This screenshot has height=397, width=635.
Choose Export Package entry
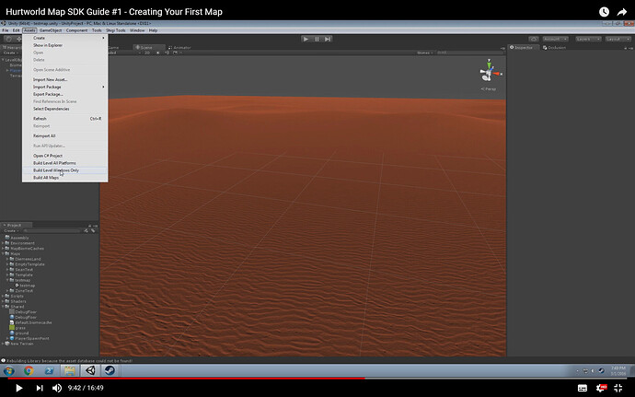[x=64, y=94]
